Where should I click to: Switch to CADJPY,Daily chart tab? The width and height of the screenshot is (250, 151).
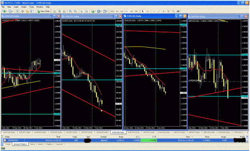click(72, 132)
